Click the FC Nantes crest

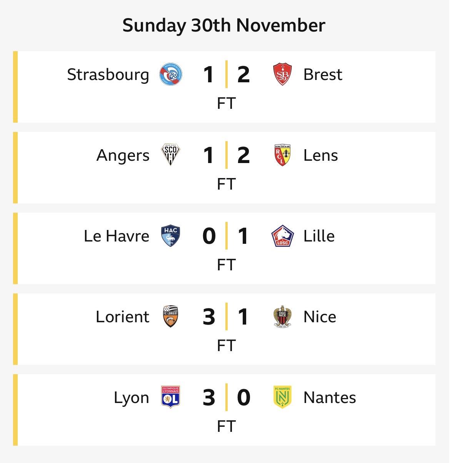[x=282, y=397]
